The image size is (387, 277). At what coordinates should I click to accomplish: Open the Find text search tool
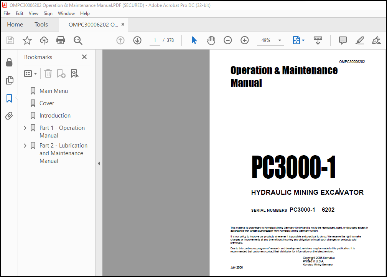click(x=78, y=40)
